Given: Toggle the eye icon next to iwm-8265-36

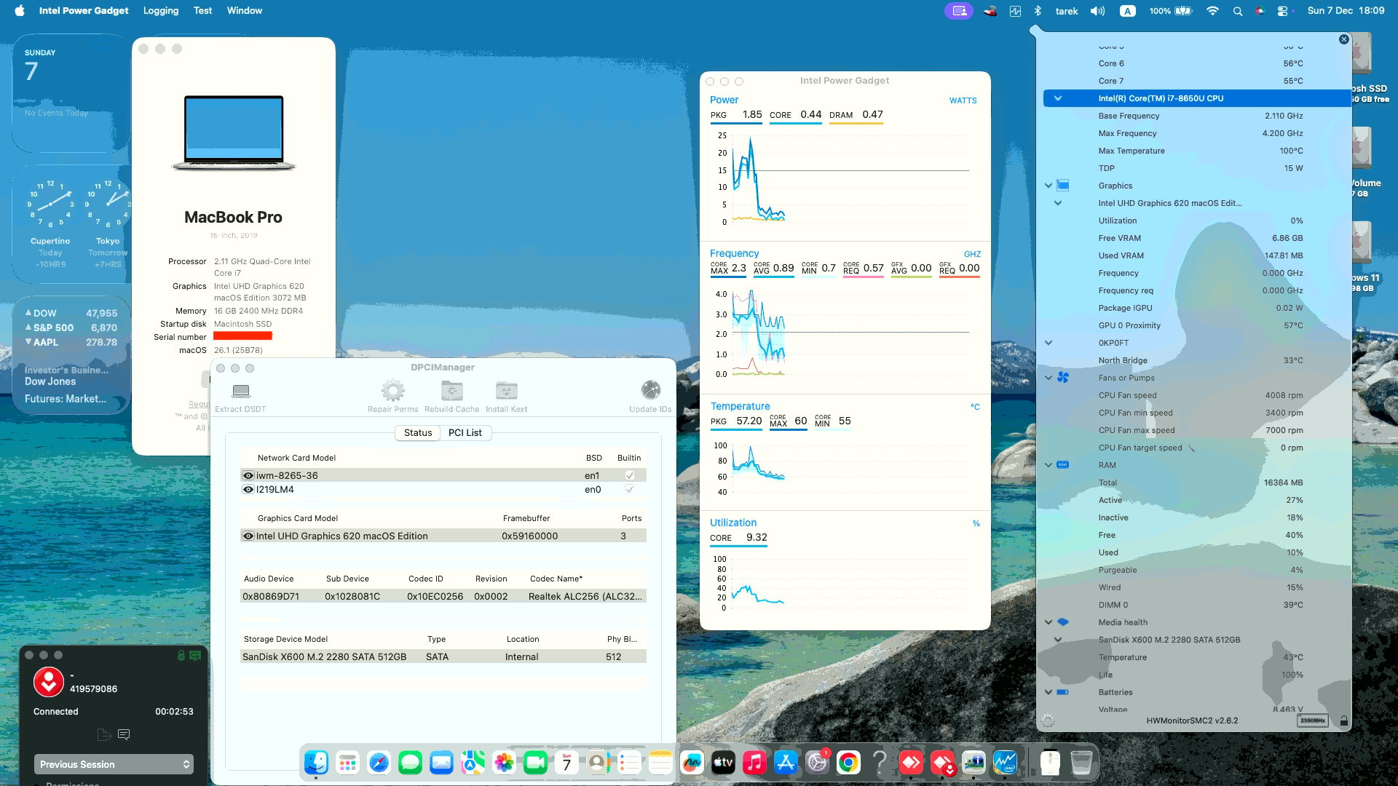Looking at the screenshot, I should point(248,475).
